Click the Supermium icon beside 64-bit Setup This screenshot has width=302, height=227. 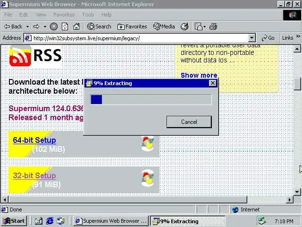coord(147,144)
